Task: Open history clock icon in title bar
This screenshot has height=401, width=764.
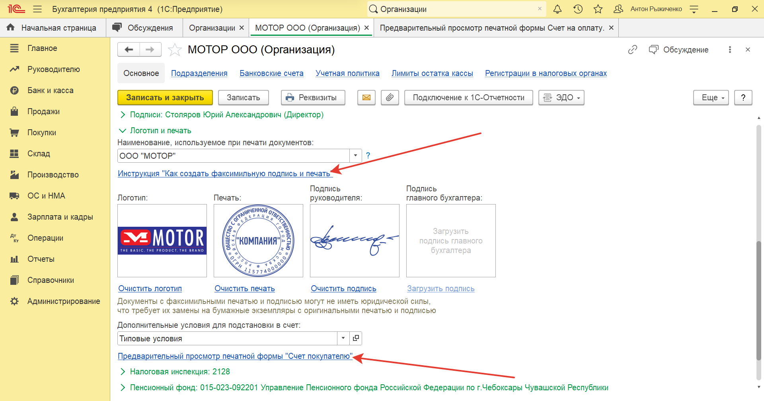Action: click(578, 9)
